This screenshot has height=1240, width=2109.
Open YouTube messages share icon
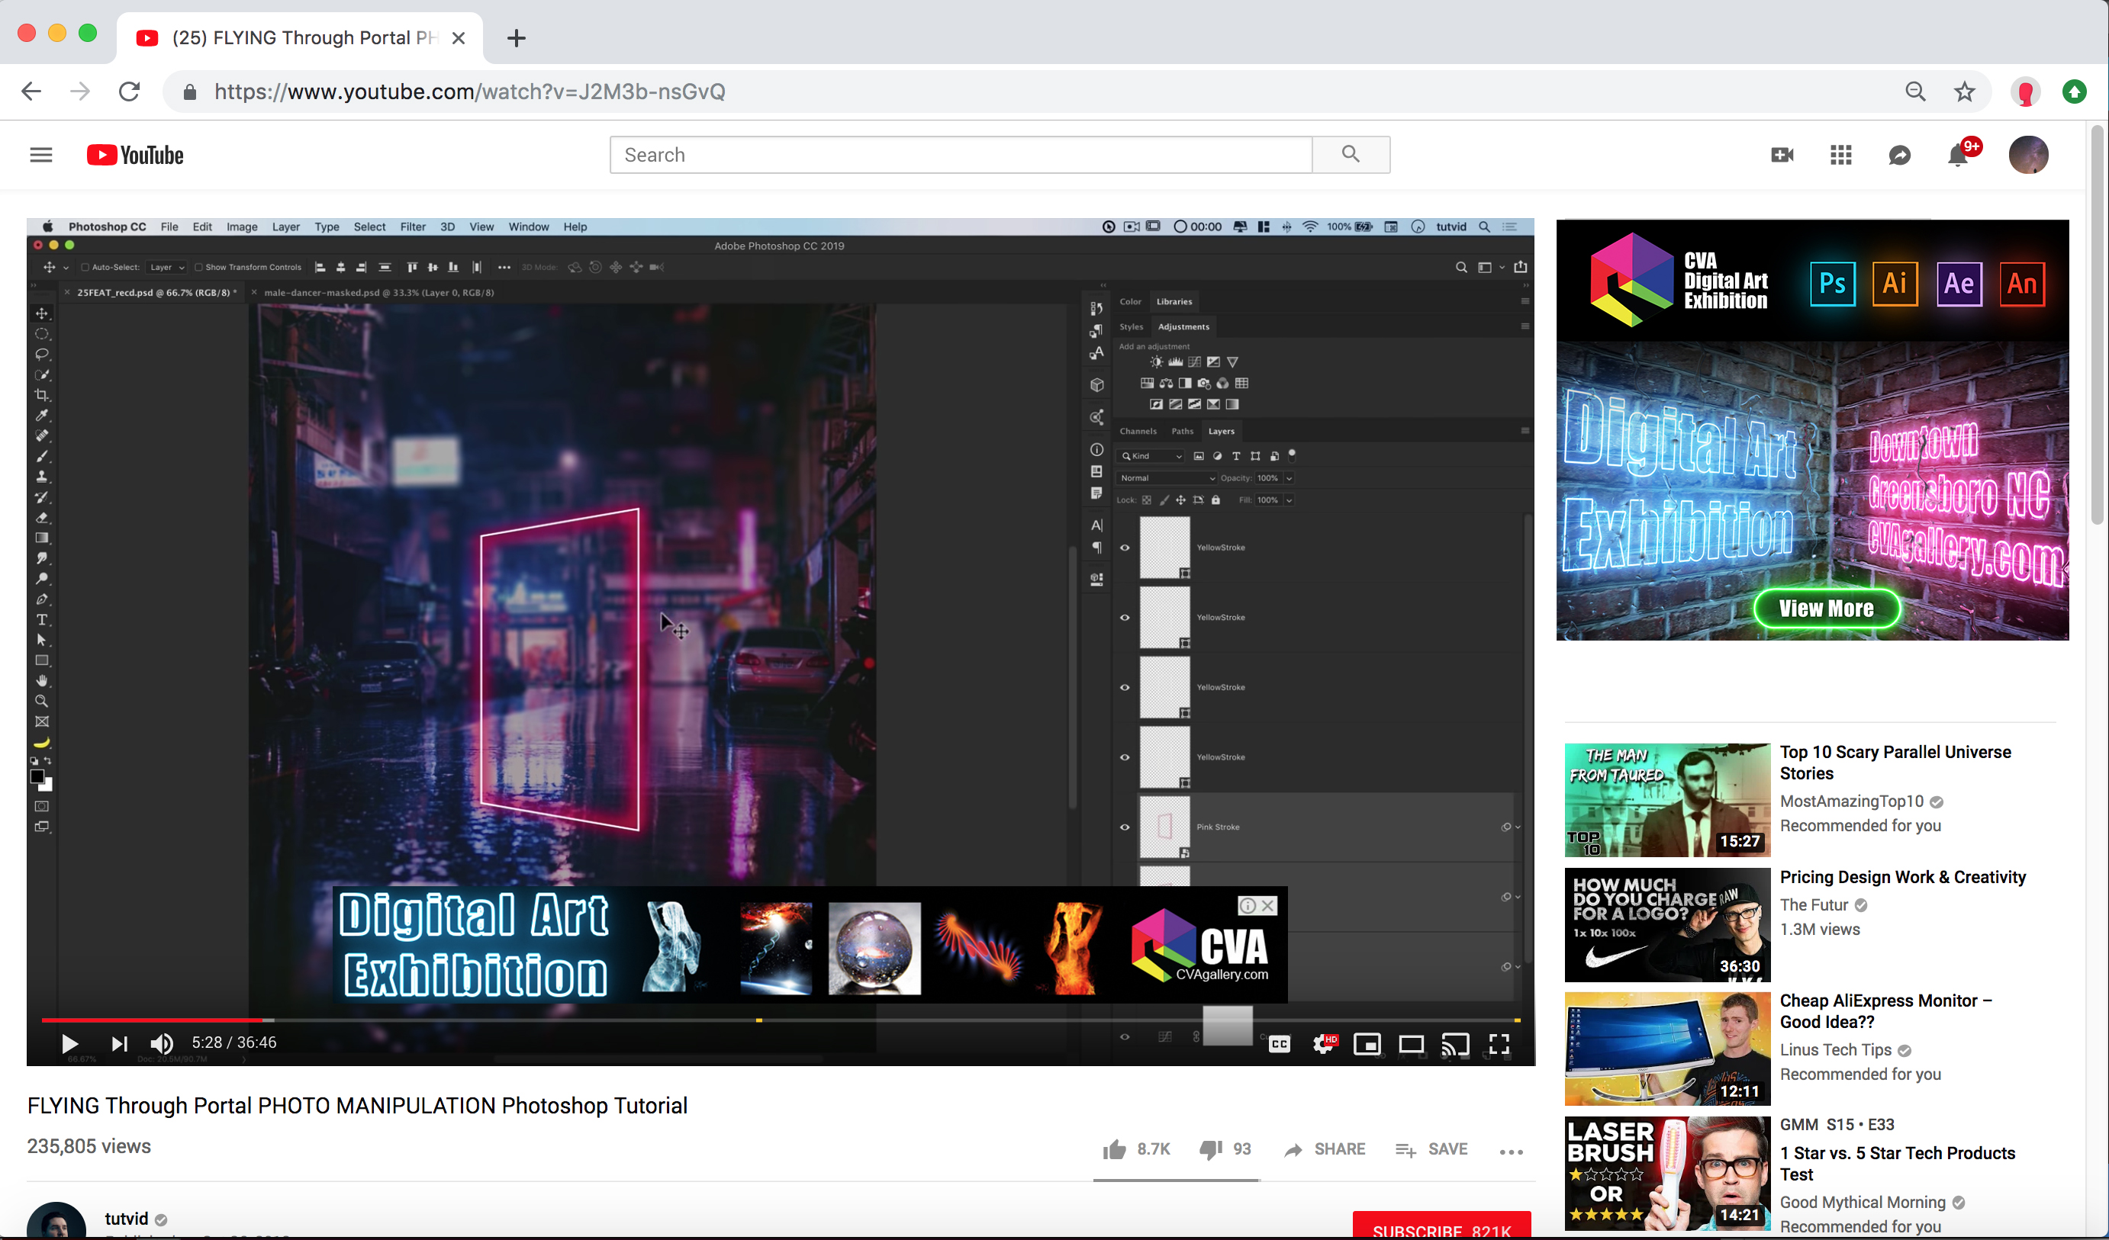(1899, 155)
